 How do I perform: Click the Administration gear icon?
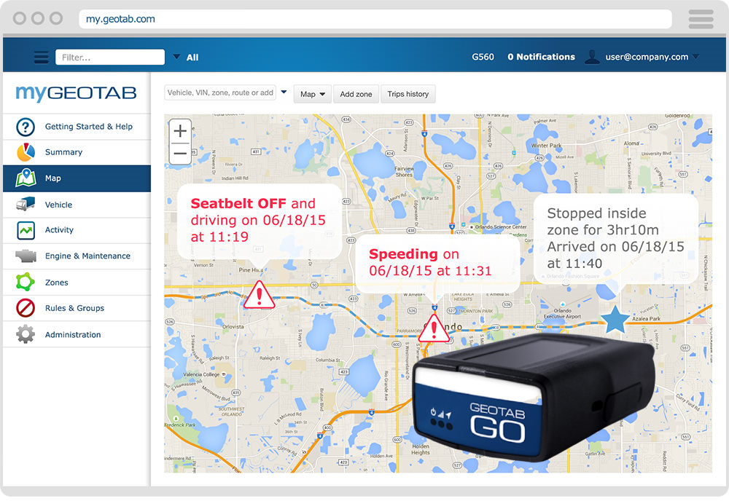pos(26,334)
